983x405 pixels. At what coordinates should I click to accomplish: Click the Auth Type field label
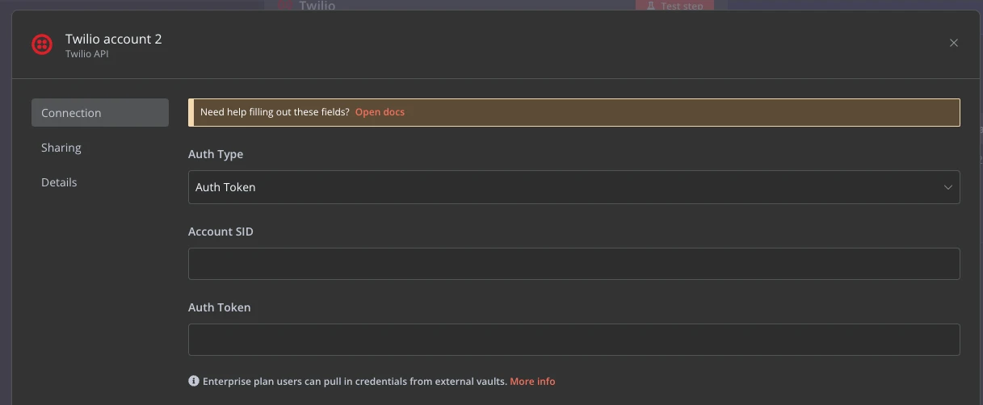pos(216,154)
